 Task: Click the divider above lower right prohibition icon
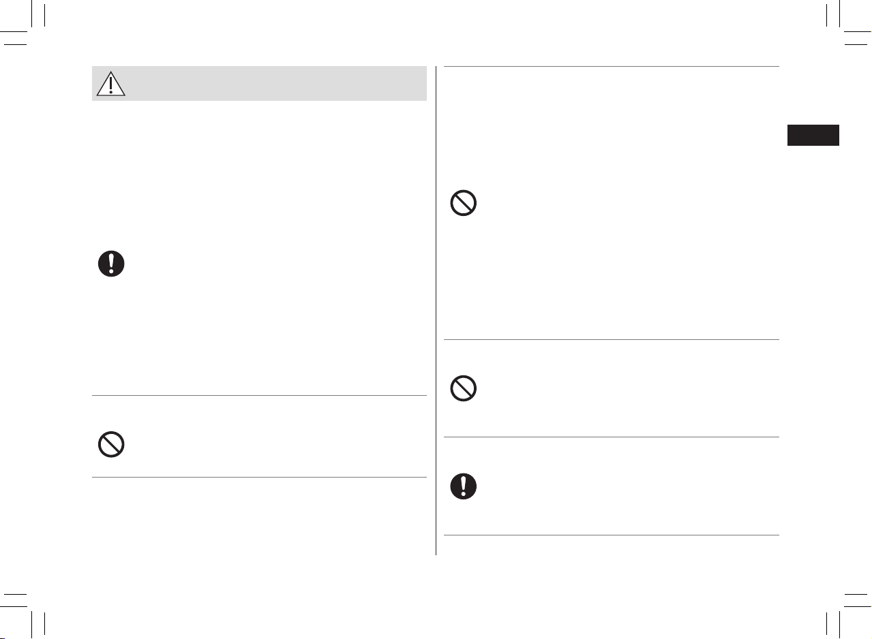point(612,339)
